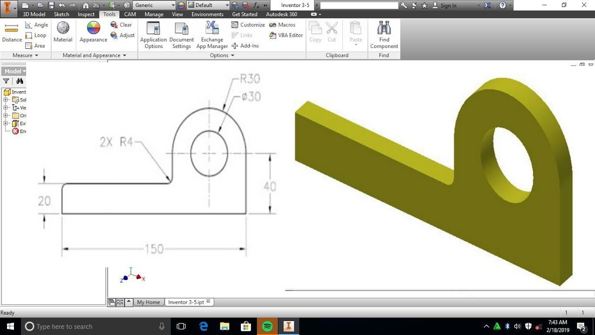The height and width of the screenshot is (335, 595).
Task: Go to Home view icon
Action: pyautogui.click(x=86, y=6)
